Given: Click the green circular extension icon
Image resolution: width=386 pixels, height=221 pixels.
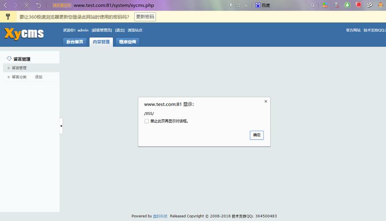Looking at the screenshot, I should click(x=347, y=5).
